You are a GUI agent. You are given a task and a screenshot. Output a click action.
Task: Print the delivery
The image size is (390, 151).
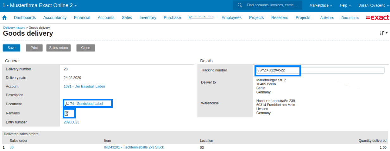34,48
